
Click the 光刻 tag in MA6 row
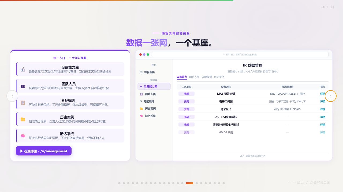coord(187,94)
